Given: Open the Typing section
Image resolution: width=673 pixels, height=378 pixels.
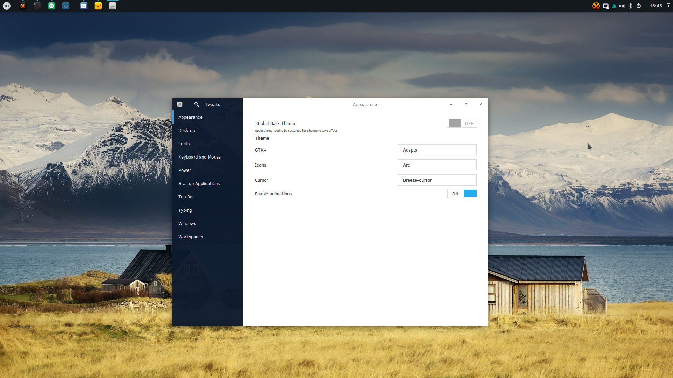Looking at the screenshot, I should (x=208, y=210).
